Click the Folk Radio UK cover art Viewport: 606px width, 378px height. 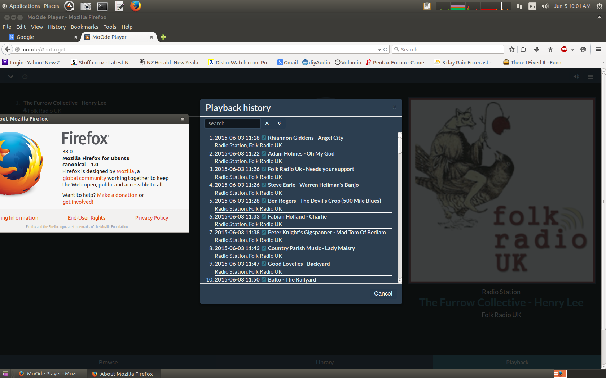501,190
